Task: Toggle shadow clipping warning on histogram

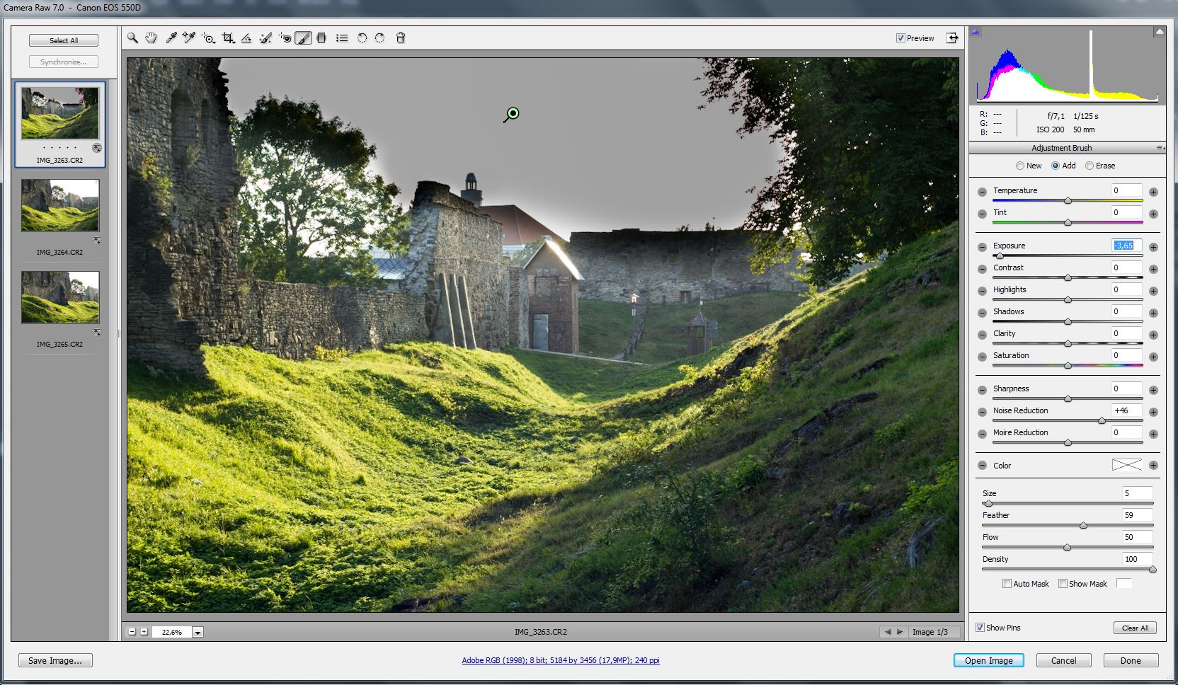Action: pos(976,32)
